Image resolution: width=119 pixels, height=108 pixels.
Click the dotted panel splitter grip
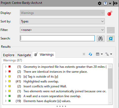click(61, 106)
